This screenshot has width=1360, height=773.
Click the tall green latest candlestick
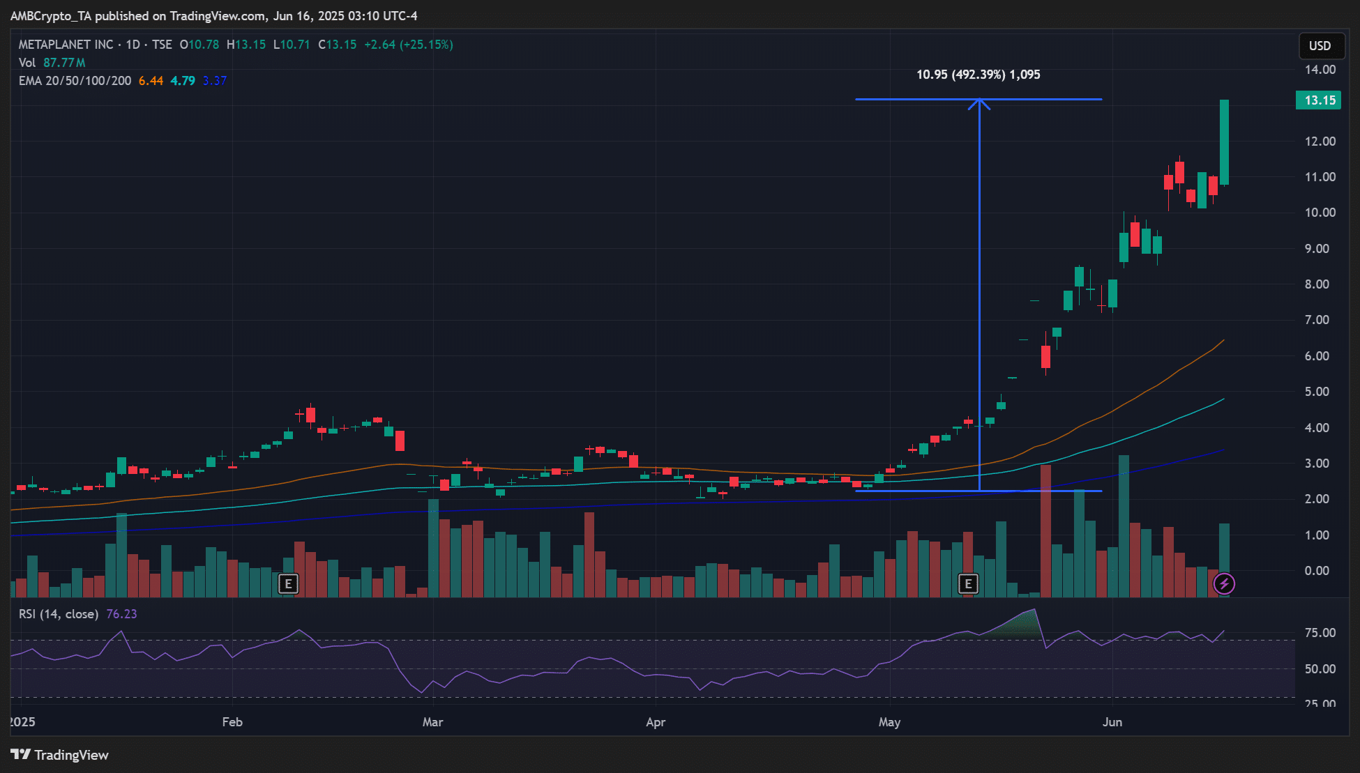[1224, 143]
